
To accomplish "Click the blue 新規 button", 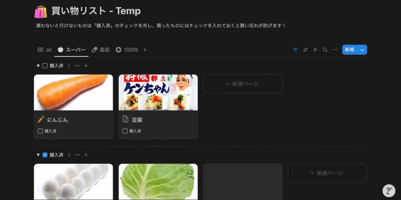I will click(x=350, y=50).
